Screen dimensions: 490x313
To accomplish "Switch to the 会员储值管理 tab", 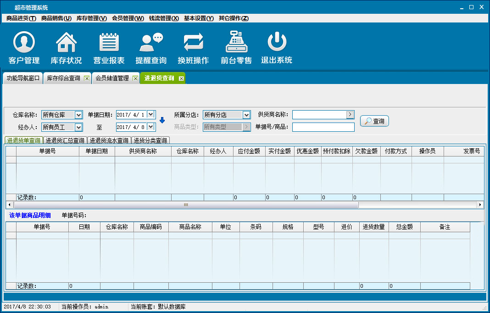I will [112, 78].
